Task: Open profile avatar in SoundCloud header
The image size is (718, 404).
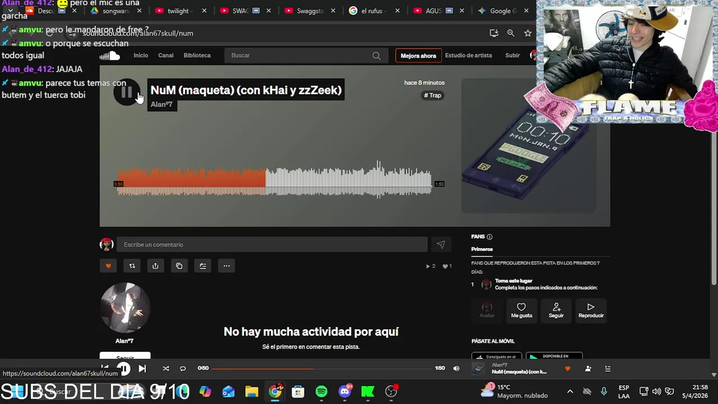Action: point(532,56)
